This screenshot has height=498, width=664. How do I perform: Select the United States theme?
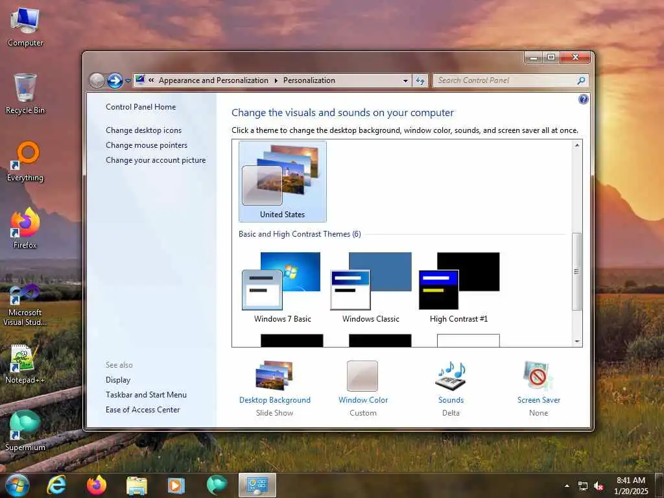tap(283, 182)
